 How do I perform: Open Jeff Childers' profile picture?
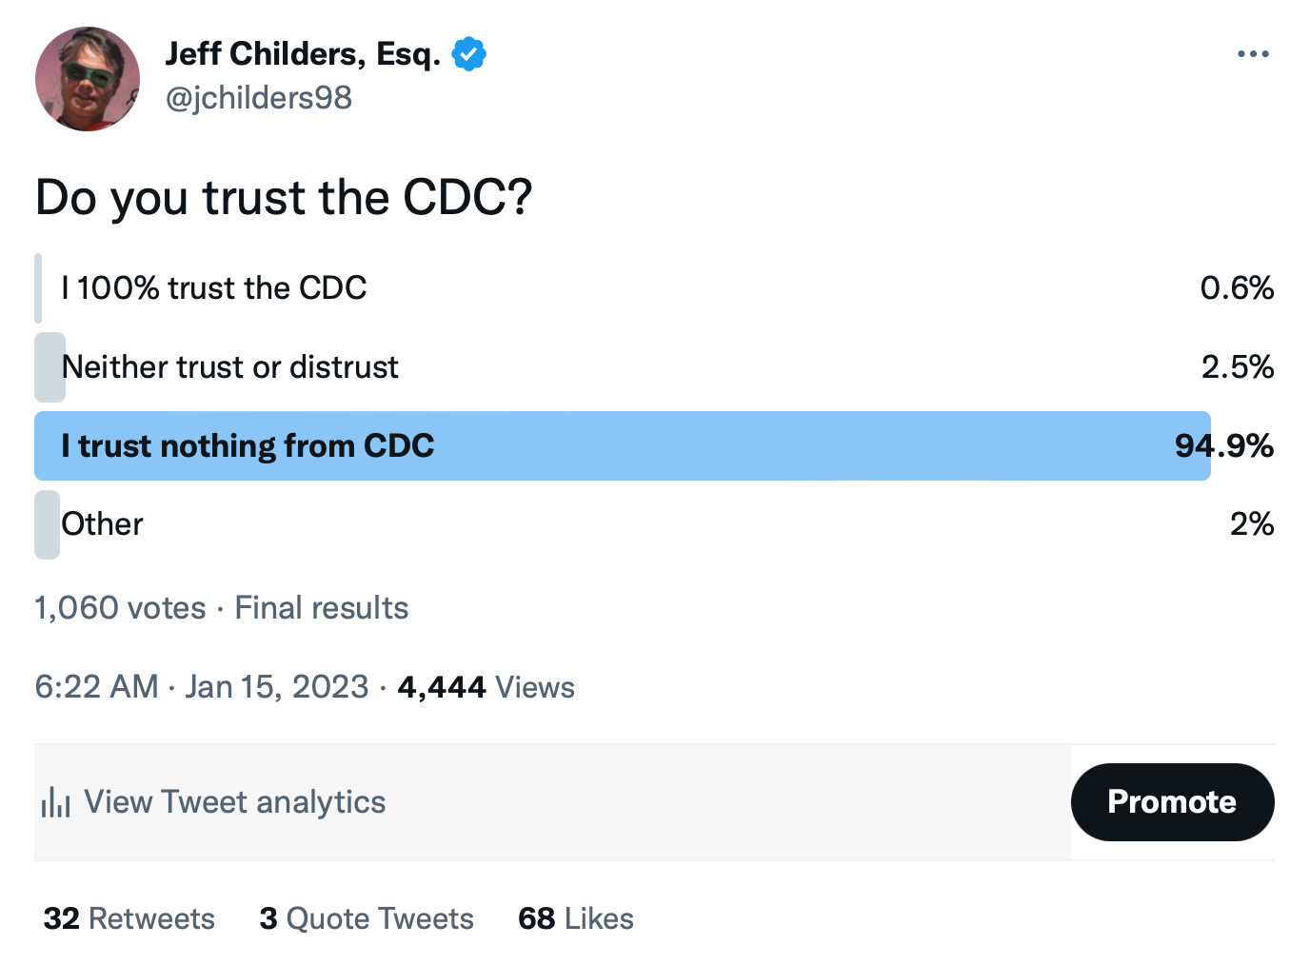(x=88, y=79)
